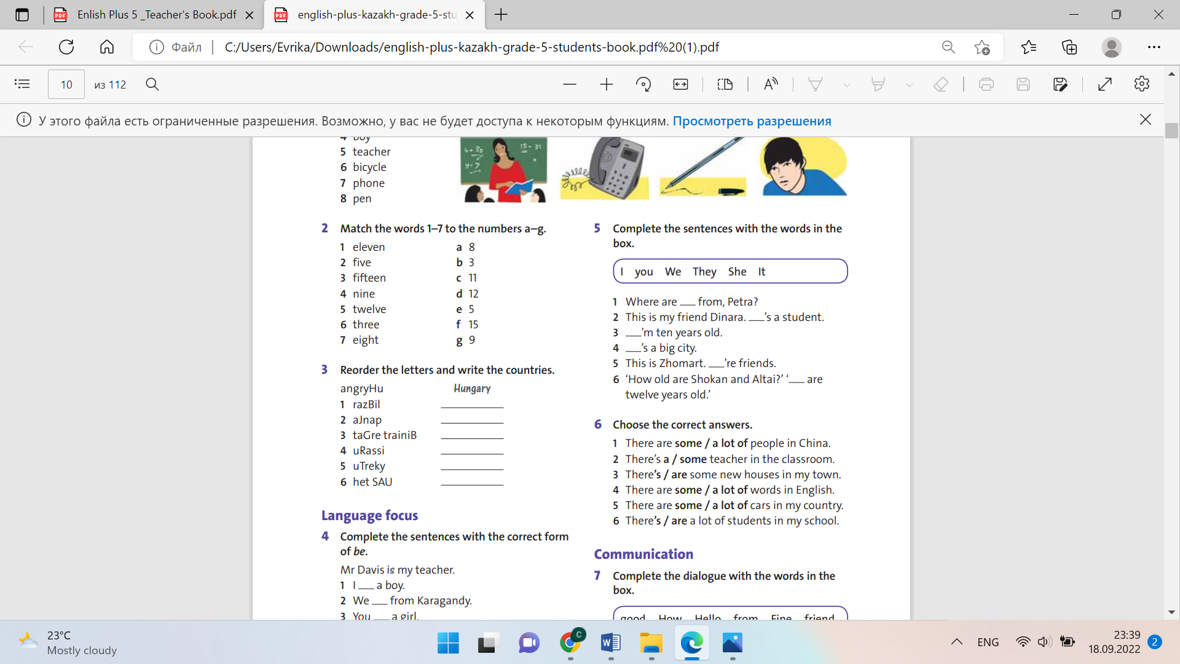The height and width of the screenshot is (664, 1180).
Task: Click the find-in-PDF search icon
Action: point(152,84)
